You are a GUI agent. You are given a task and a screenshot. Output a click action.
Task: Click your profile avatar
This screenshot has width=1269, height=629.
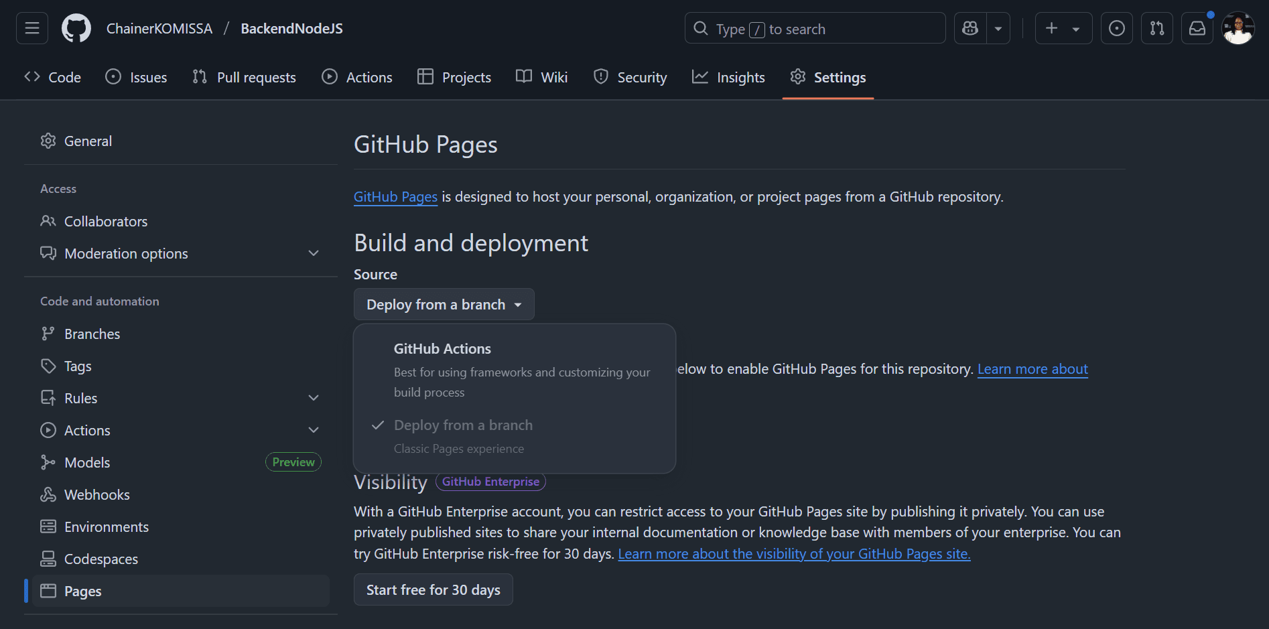coord(1238,27)
